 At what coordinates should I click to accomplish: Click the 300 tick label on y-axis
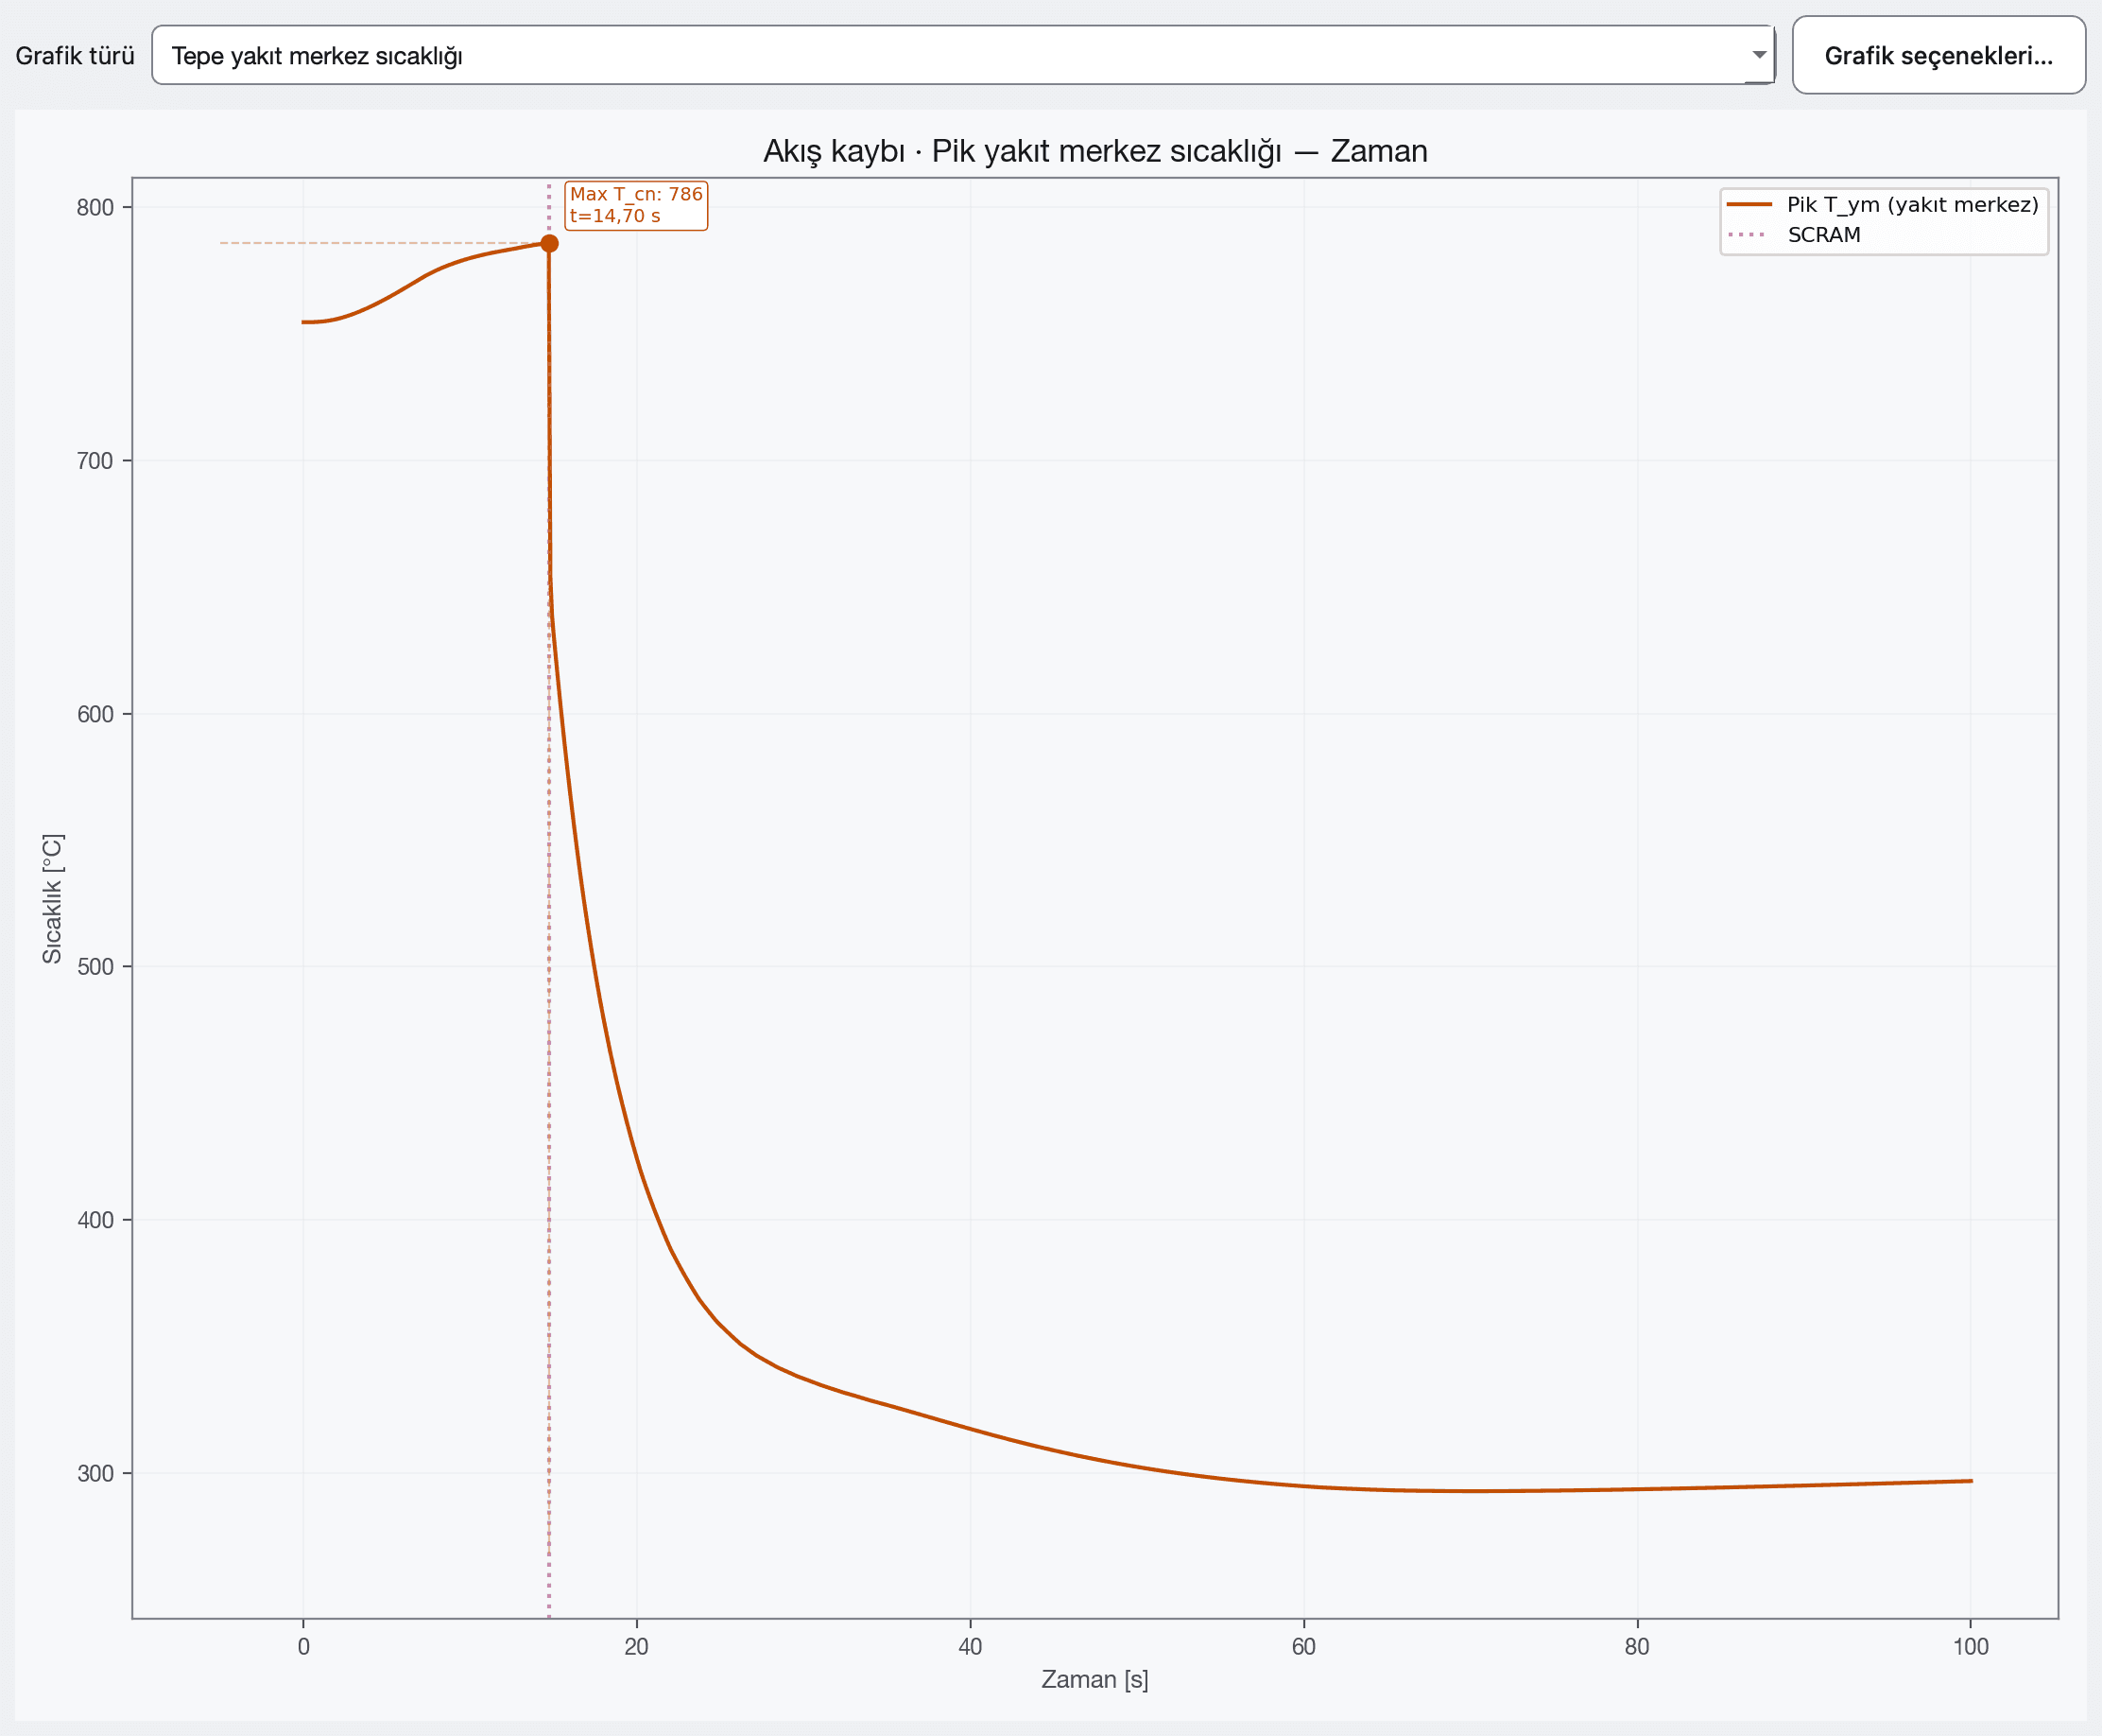pyautogui.click(x=95, y=1473)
